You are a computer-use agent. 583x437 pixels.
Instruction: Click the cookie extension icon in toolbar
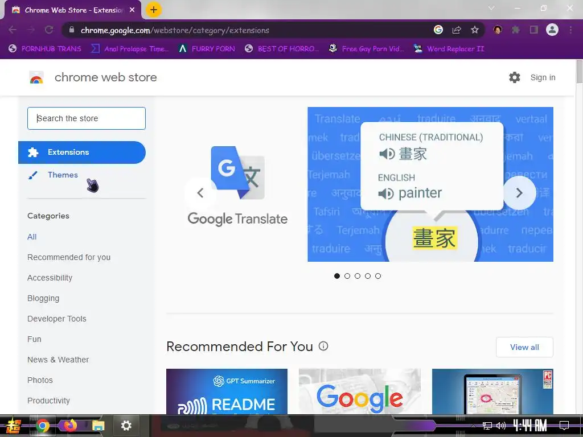click(498, 30)
